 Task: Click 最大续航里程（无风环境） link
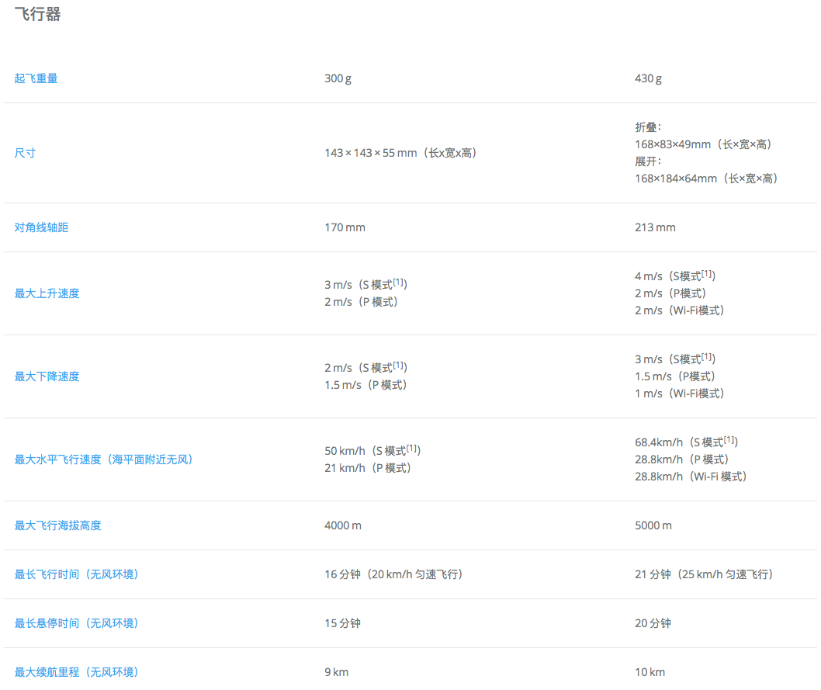[76, 672]
